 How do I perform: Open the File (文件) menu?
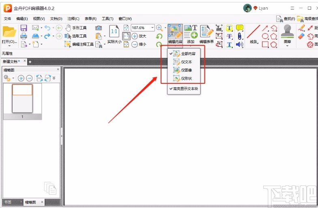point(7,19)
